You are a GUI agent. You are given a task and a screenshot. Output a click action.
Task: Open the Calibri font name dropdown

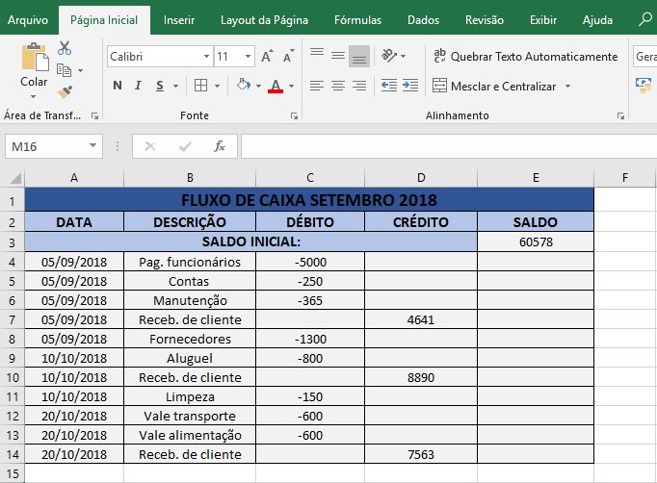206,57
